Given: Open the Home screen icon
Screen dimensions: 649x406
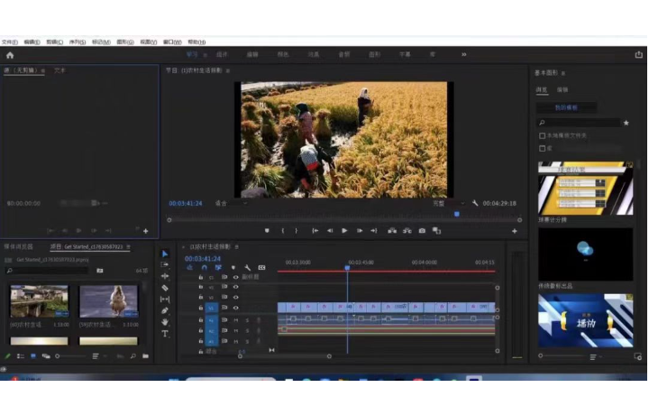Looking at the screenshot, I should point(10,55).
